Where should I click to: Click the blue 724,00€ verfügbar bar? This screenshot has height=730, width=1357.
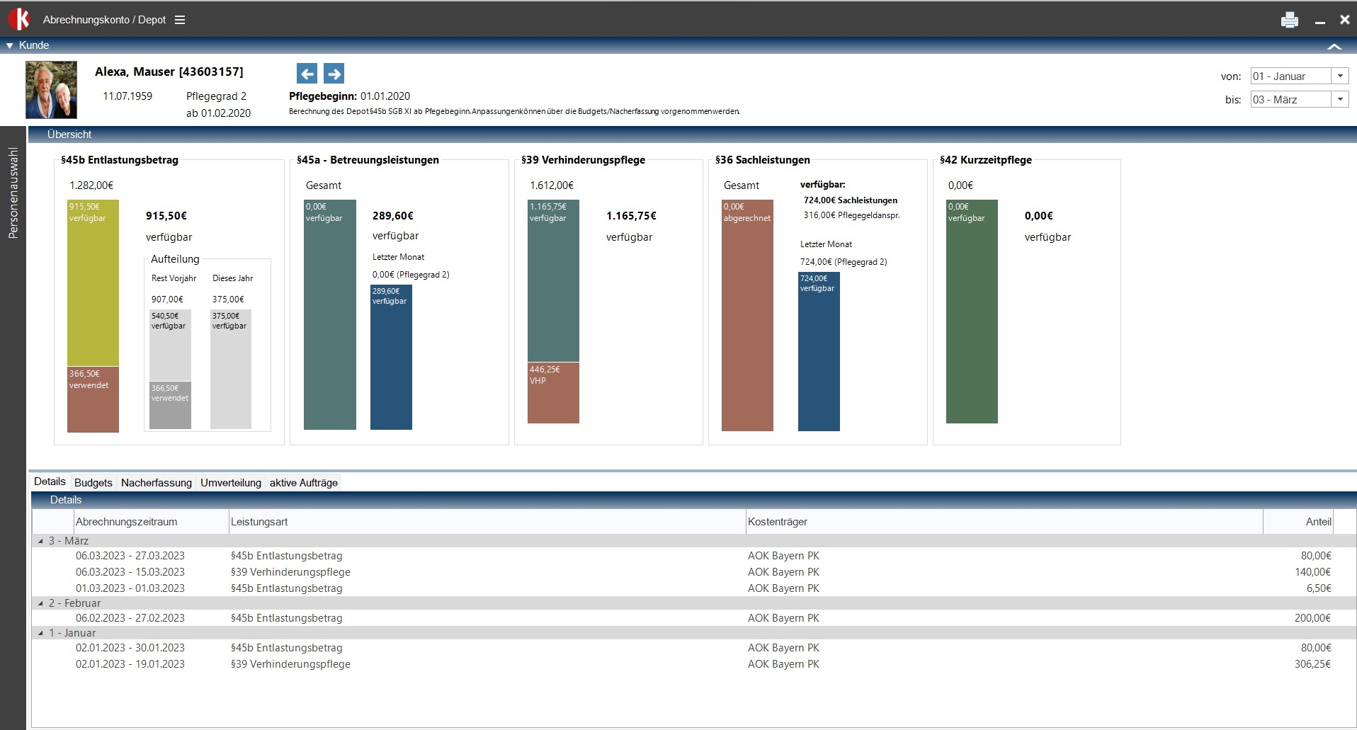[x=819, y=352]
